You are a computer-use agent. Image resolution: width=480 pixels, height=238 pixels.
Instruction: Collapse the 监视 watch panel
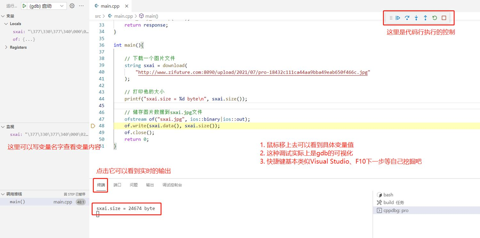click(x=3, y=127)
